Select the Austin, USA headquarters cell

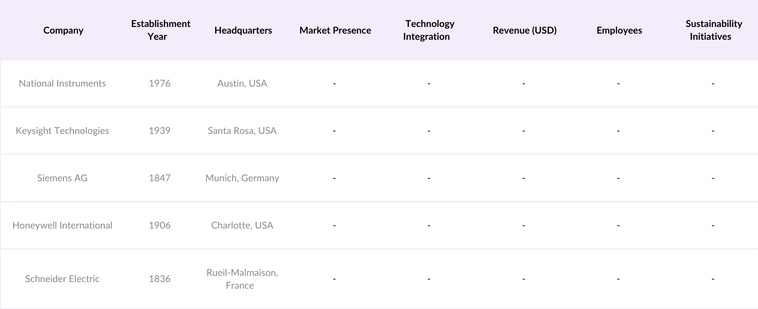tap(242, 83)
